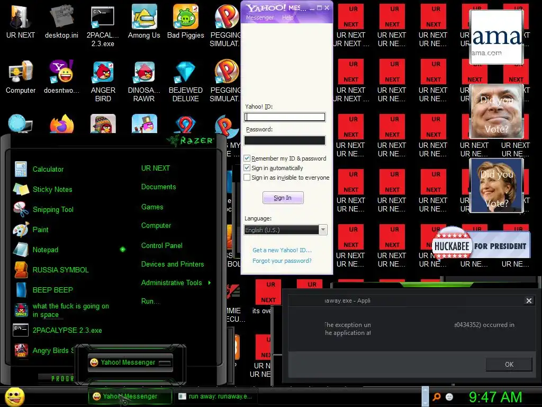Enable Sign in as invisible to everyone

(x=247, y=178)
